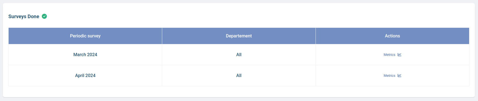Click the green checkmark icon beside Surveys Done
The width and height of the screenshot is (478, 101).
click(44, 16)
